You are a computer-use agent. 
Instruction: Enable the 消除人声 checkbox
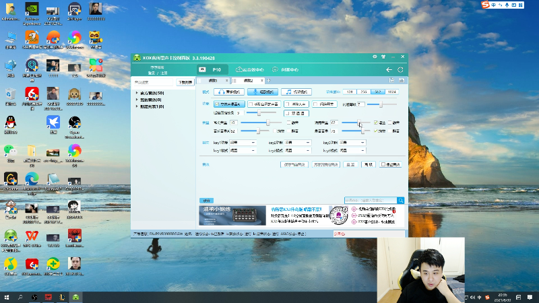pos(288,104)
